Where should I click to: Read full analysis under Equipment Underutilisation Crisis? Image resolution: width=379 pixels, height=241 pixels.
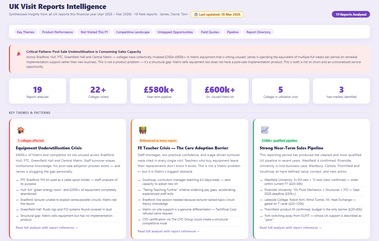coord(46,227)
